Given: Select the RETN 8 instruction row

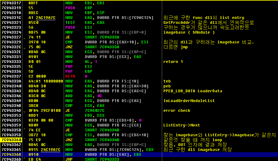Looking at the screenshot, I should (139, 76).
